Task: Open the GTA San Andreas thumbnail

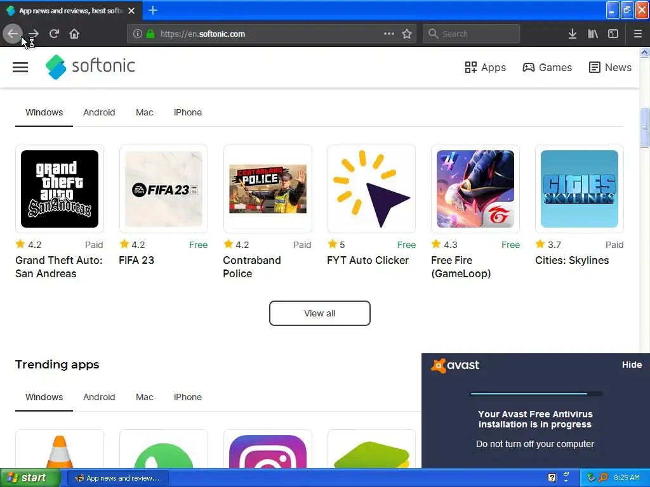Action: [x=60, y=189]
